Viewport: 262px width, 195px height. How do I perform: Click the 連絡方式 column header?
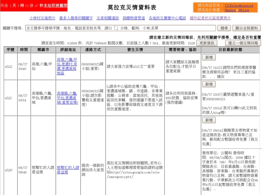93,49
